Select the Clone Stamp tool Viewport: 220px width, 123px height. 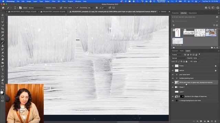[2, 46]
